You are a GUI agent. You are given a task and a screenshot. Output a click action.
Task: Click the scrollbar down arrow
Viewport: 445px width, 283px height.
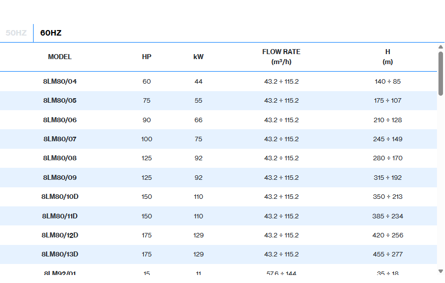pos(440,271)
